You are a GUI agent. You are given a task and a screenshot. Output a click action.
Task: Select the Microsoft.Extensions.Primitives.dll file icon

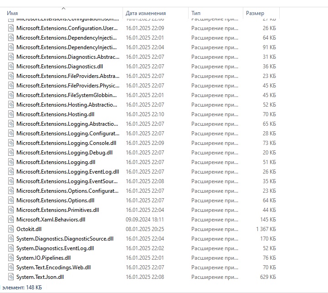(x=11, y=210)
